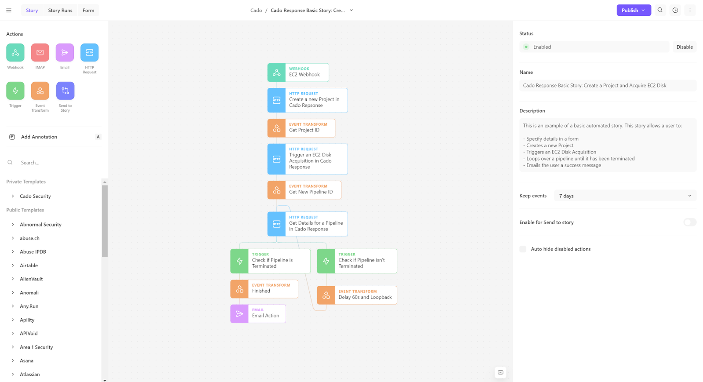Open the Keep events dropdown
The image size is (703, 382).
(625, 196)
